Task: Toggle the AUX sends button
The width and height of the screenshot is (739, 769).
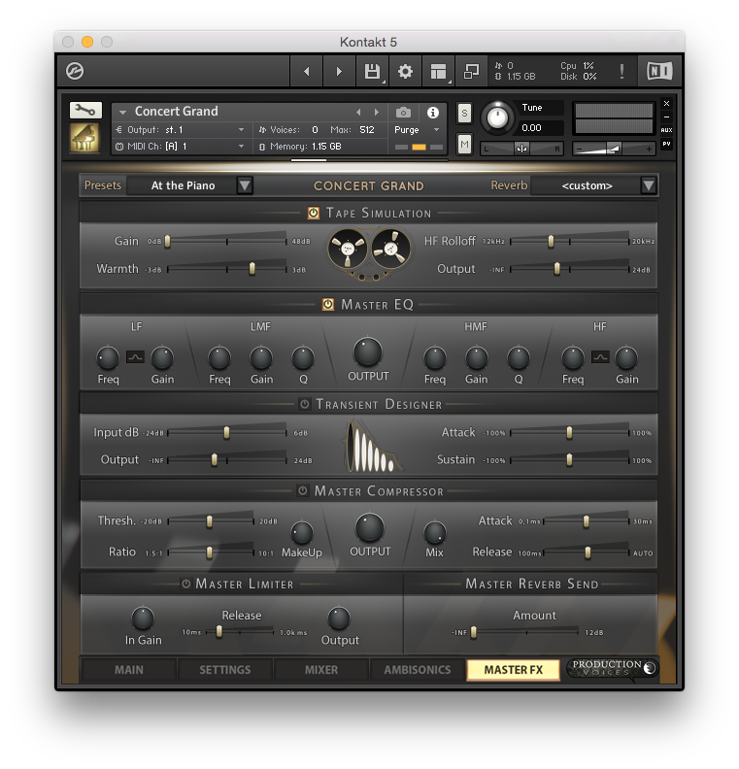Action: click(x=666, y=130)
